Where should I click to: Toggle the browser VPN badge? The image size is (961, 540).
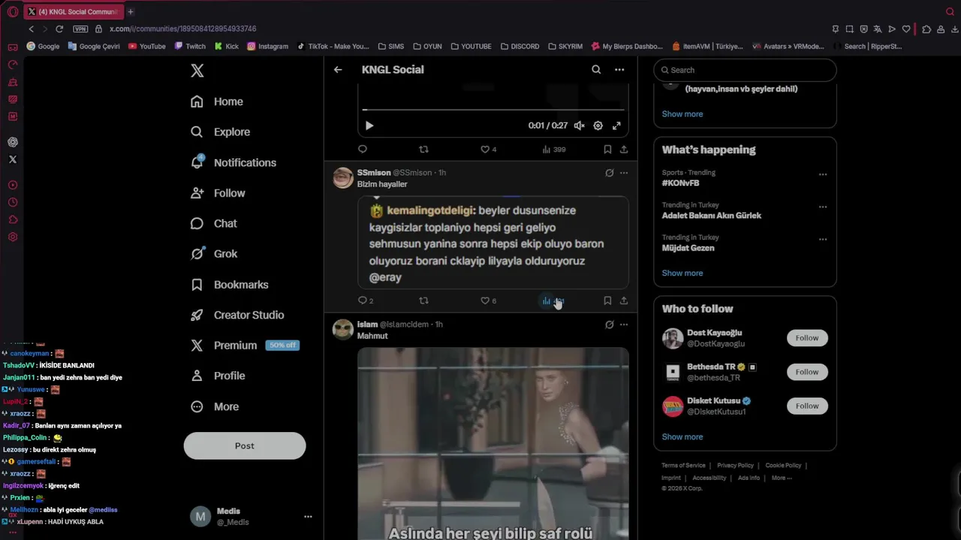tap(80, 28)
